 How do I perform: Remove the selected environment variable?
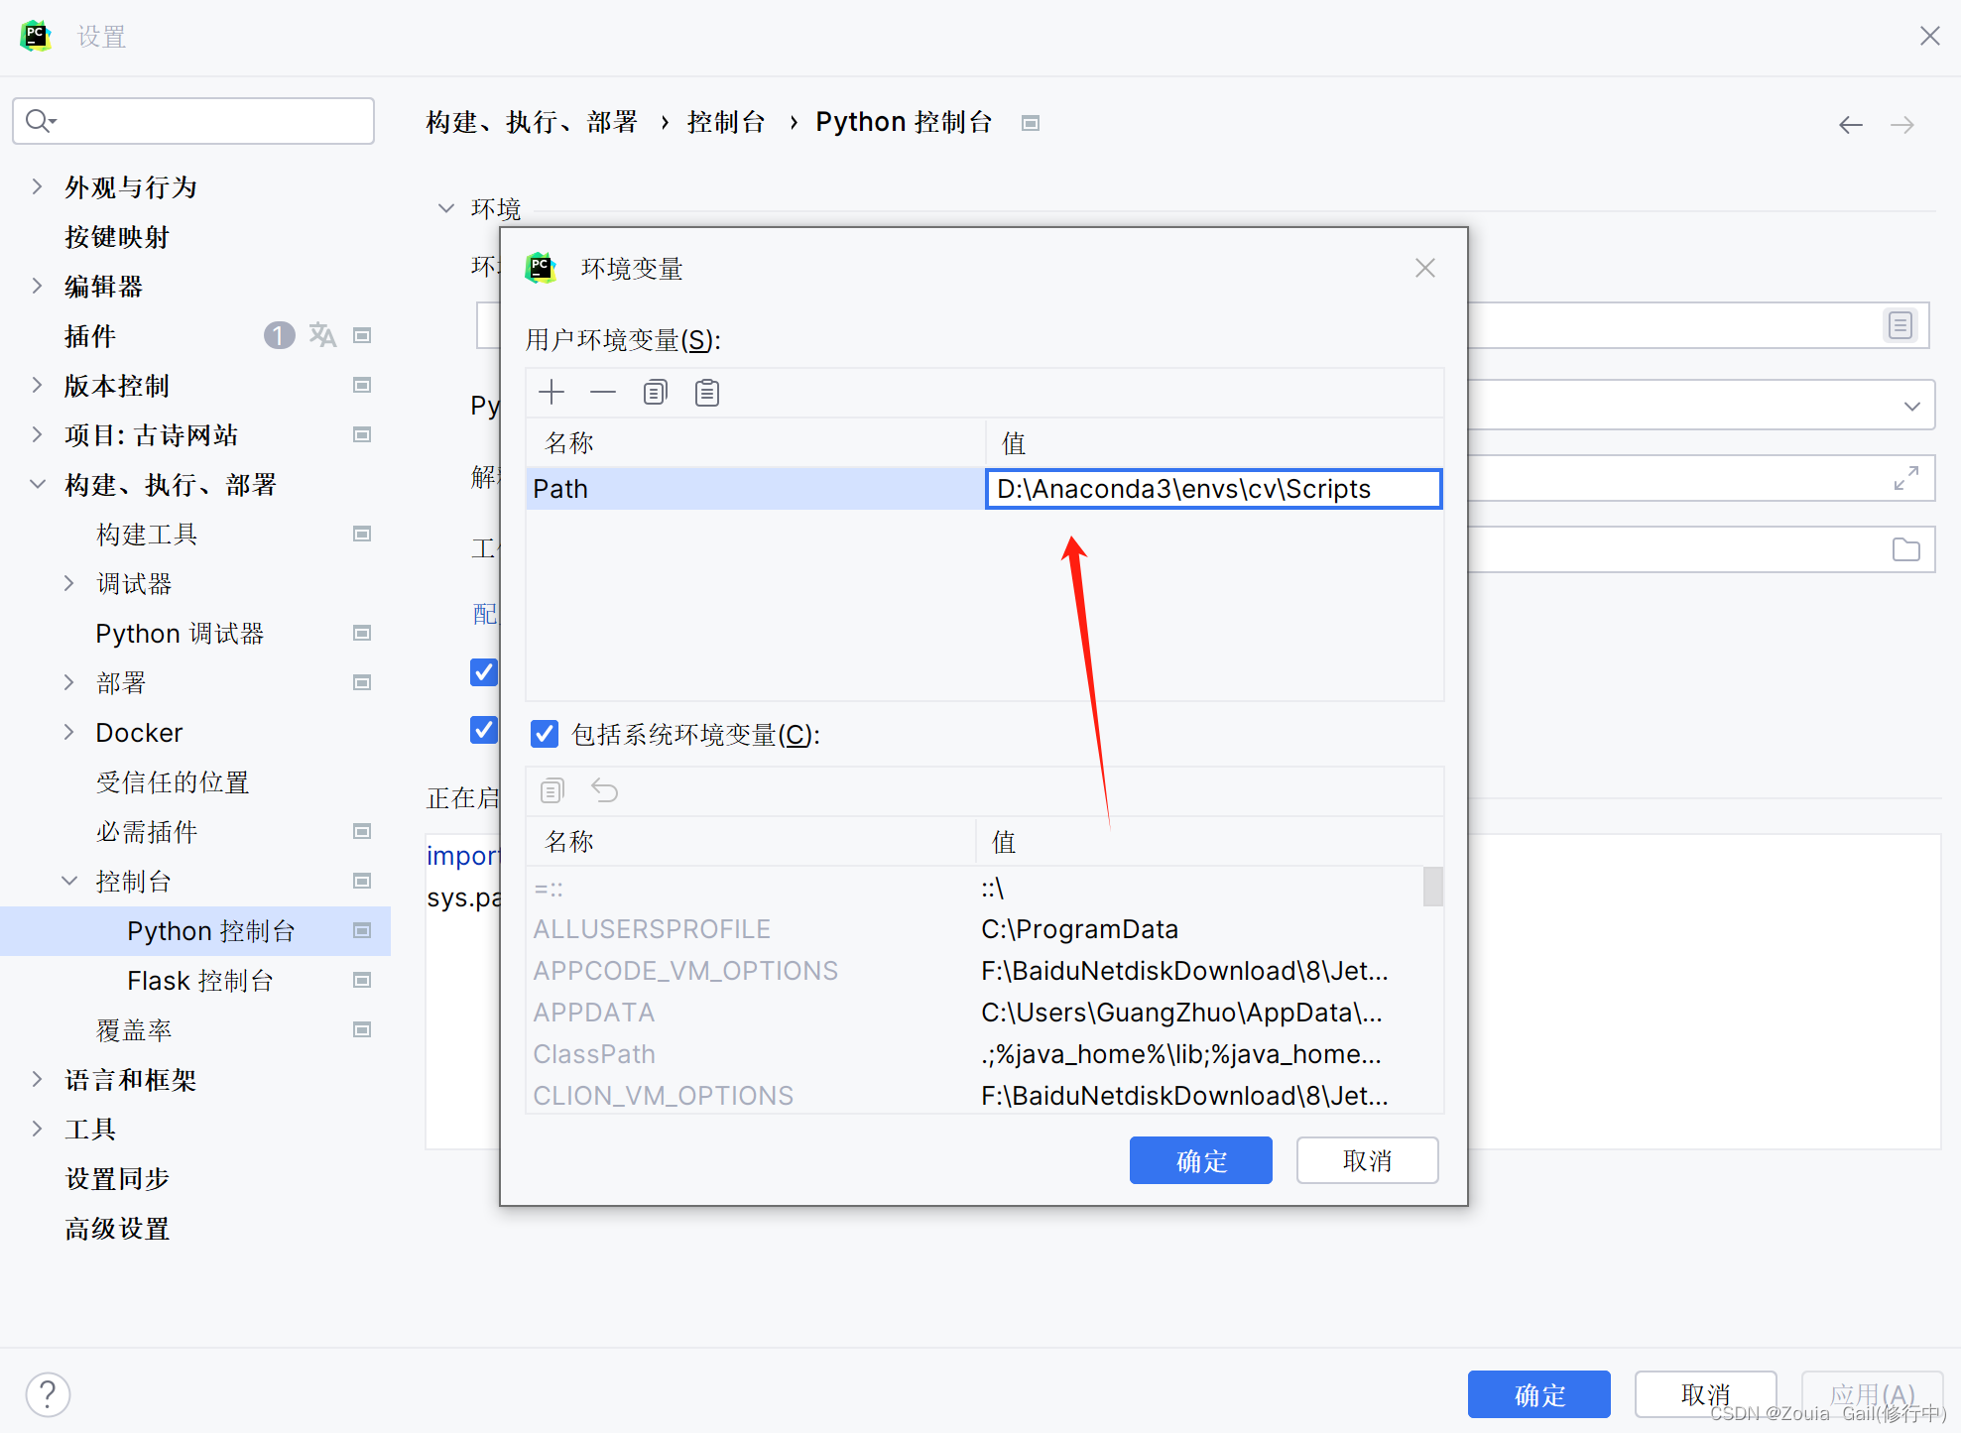coord(603,393)
